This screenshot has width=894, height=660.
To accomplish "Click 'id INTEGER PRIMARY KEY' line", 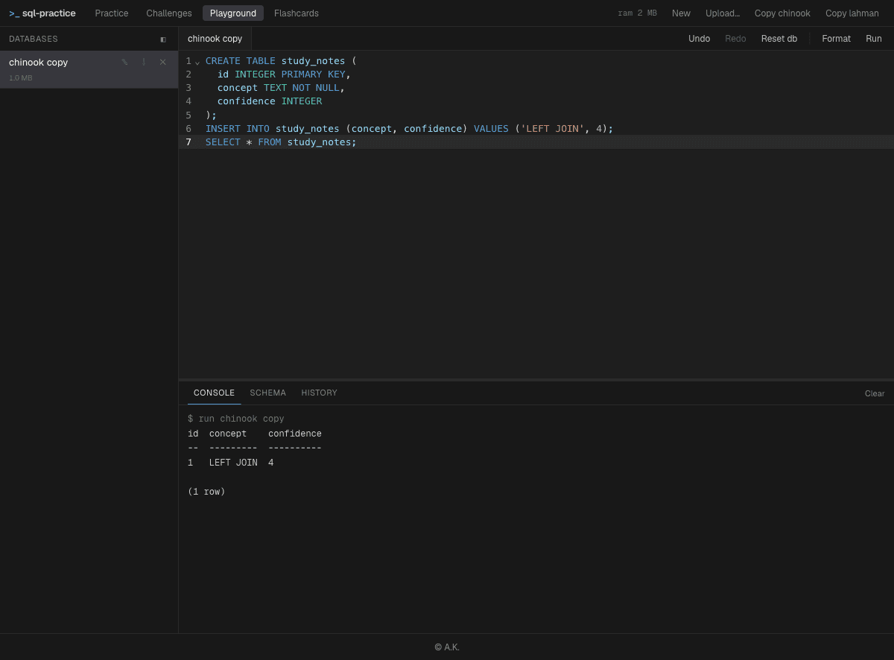I will (284, 74).
